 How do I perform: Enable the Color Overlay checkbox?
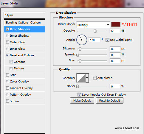click(7, 82)
